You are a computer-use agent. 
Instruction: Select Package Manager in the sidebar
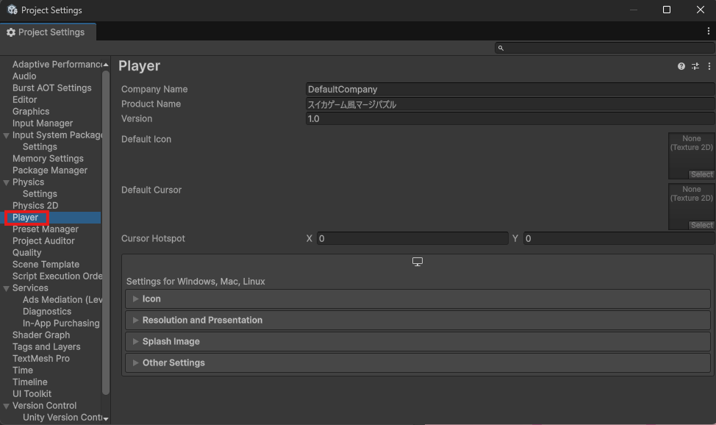[x=50, y=171]
